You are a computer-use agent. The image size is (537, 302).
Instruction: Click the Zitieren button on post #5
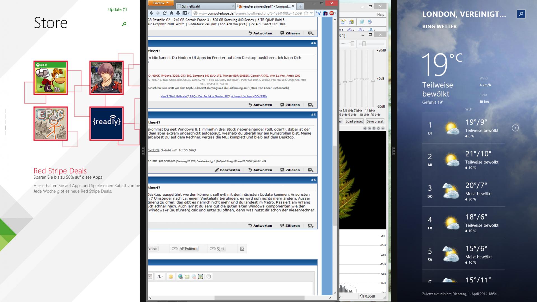click(290, 170)
